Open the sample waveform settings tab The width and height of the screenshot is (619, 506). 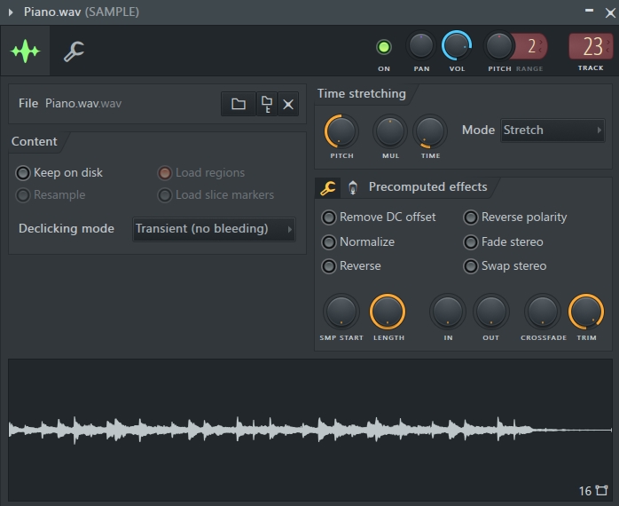pyautogui.click(x=26, y=51)
